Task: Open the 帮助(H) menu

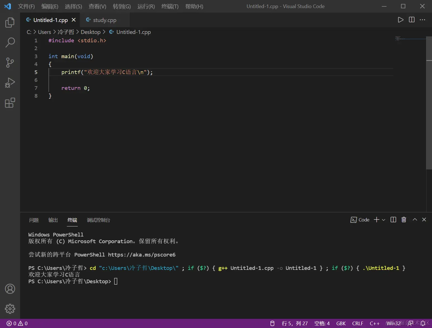Action: 194,6
